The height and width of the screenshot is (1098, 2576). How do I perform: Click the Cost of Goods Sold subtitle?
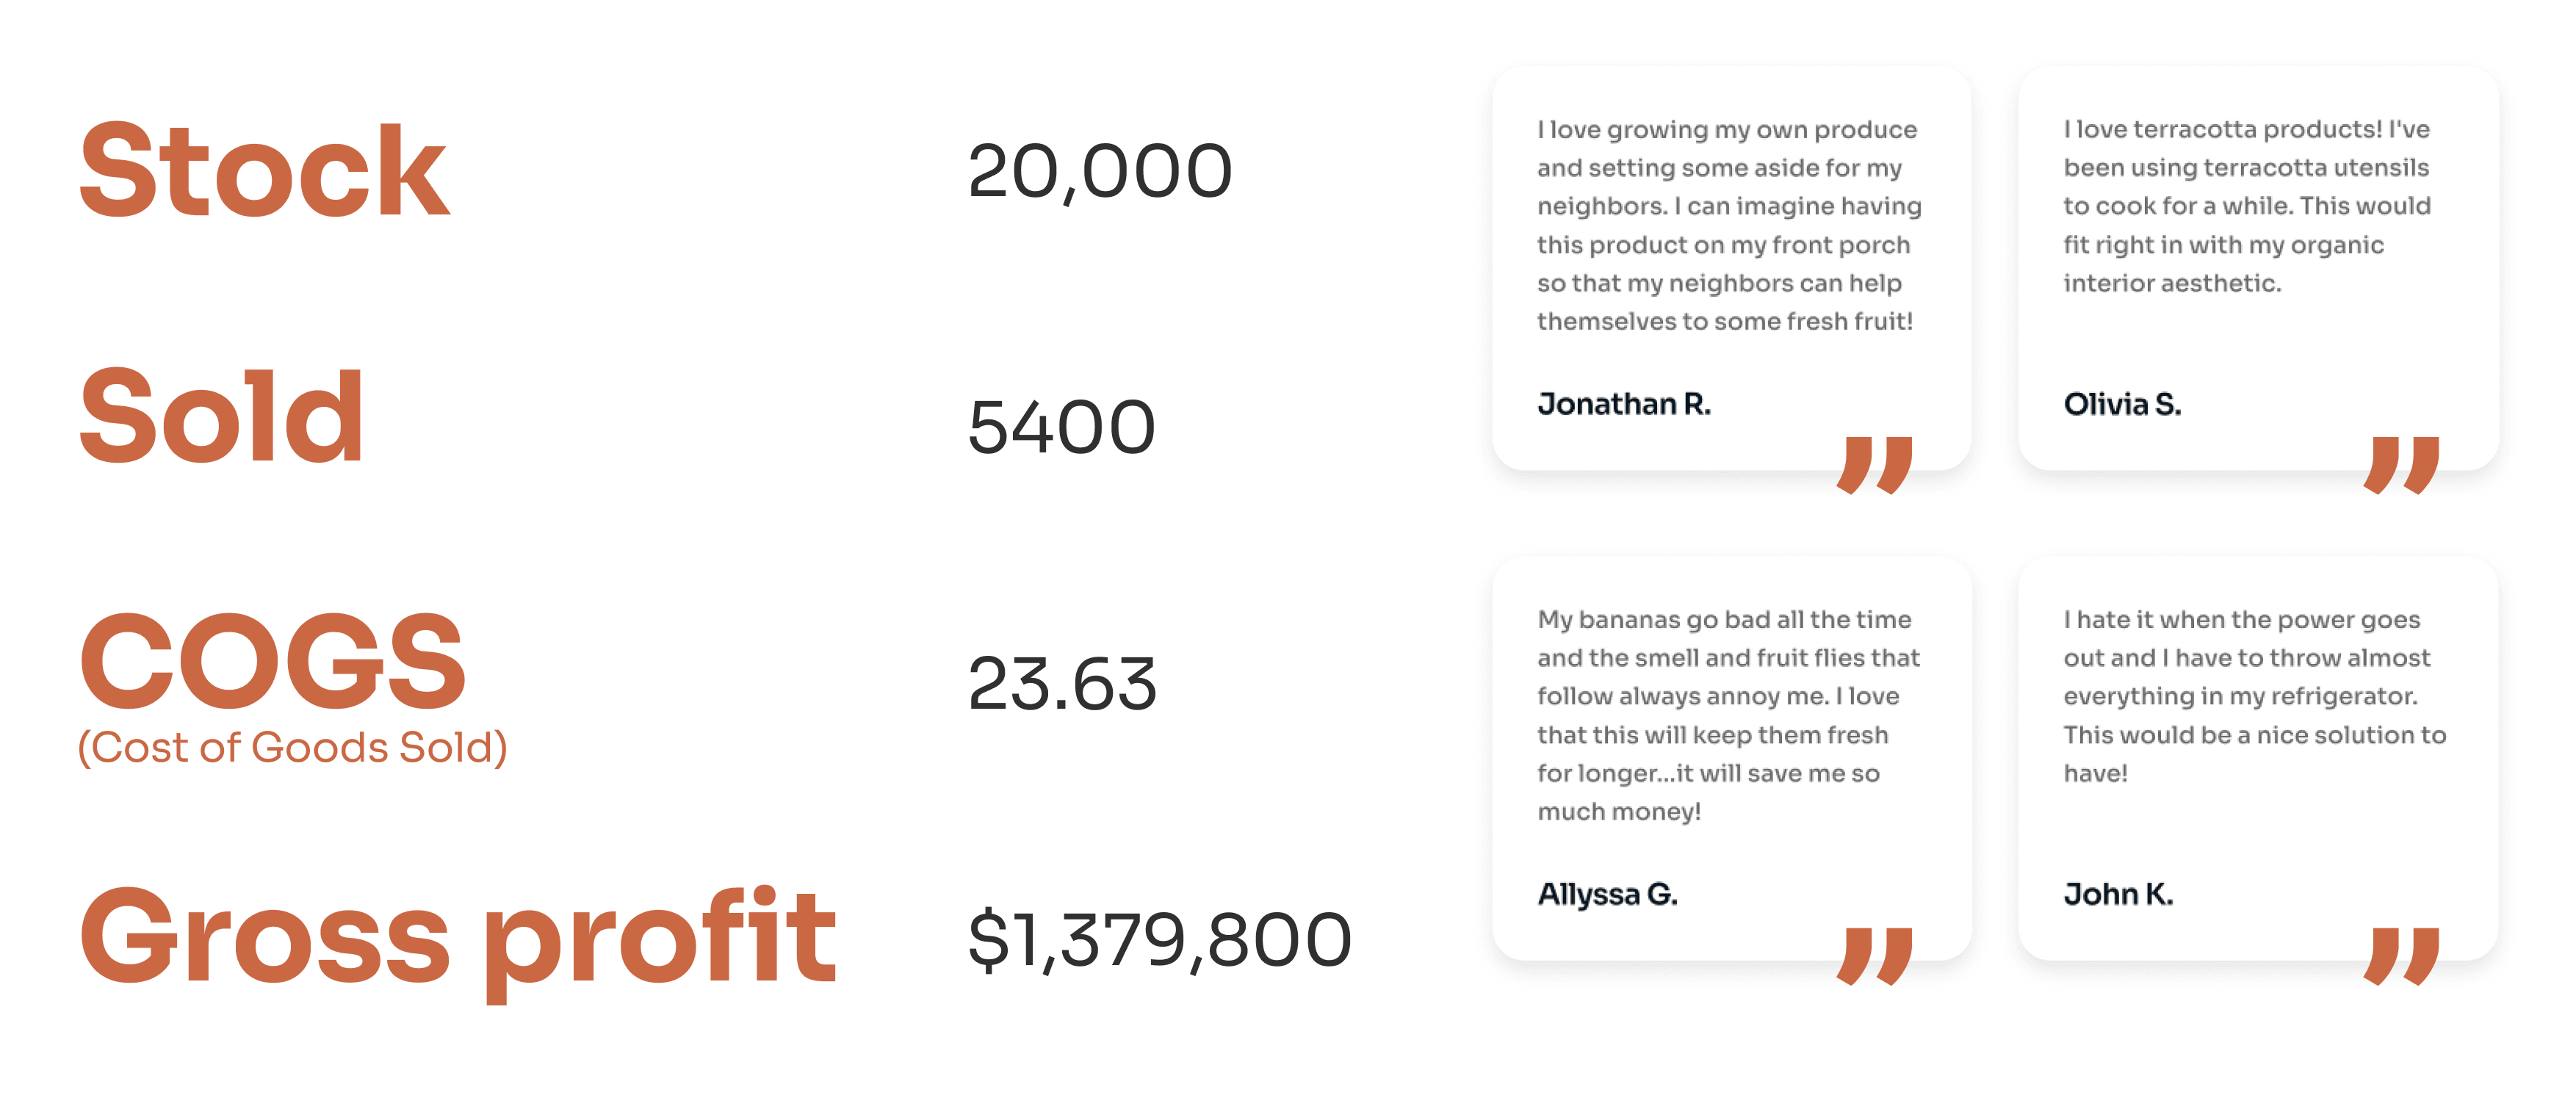(x=292, y=748)
